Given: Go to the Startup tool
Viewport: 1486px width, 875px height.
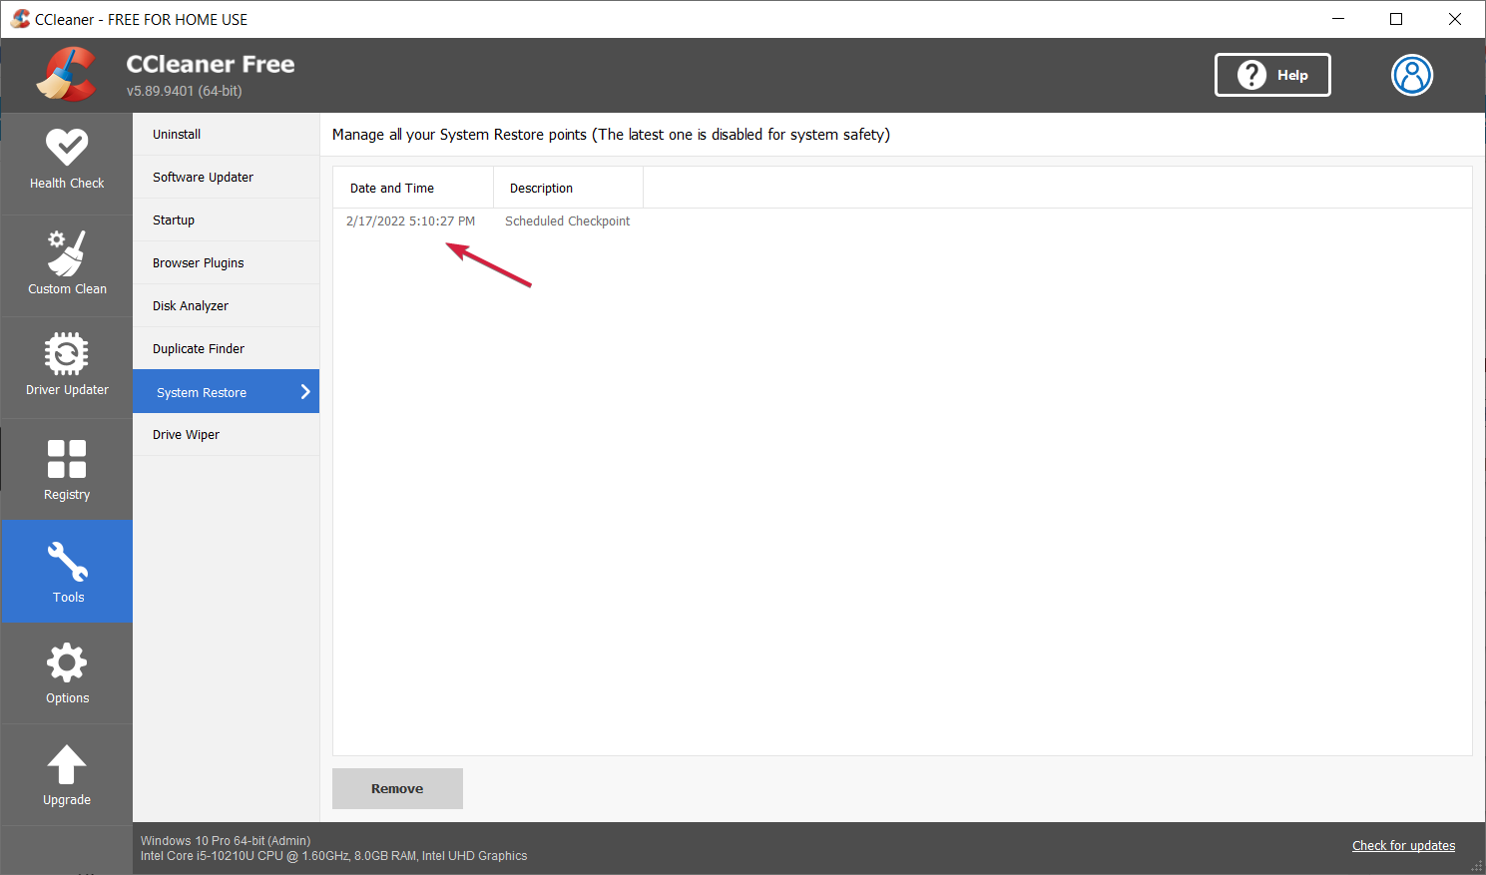Looking at the screenshot, I should [227, 220].
